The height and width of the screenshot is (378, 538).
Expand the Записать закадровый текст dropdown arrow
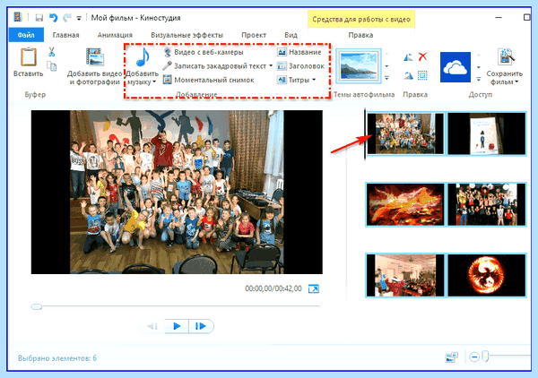click(271, 65)
